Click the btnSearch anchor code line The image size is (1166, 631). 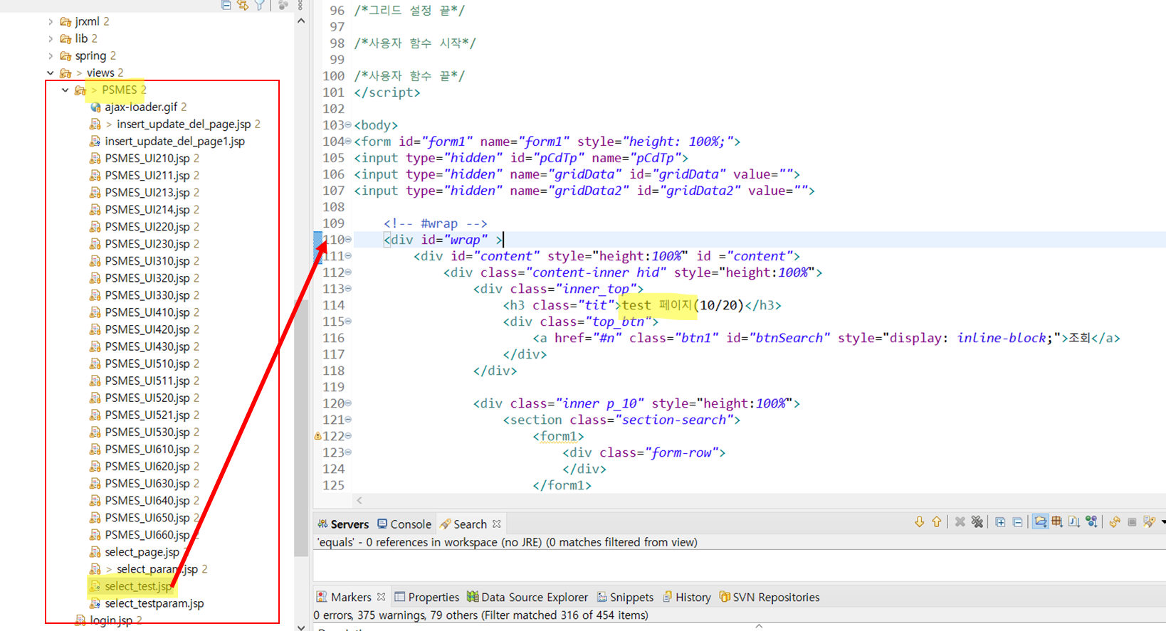[826, 338]
